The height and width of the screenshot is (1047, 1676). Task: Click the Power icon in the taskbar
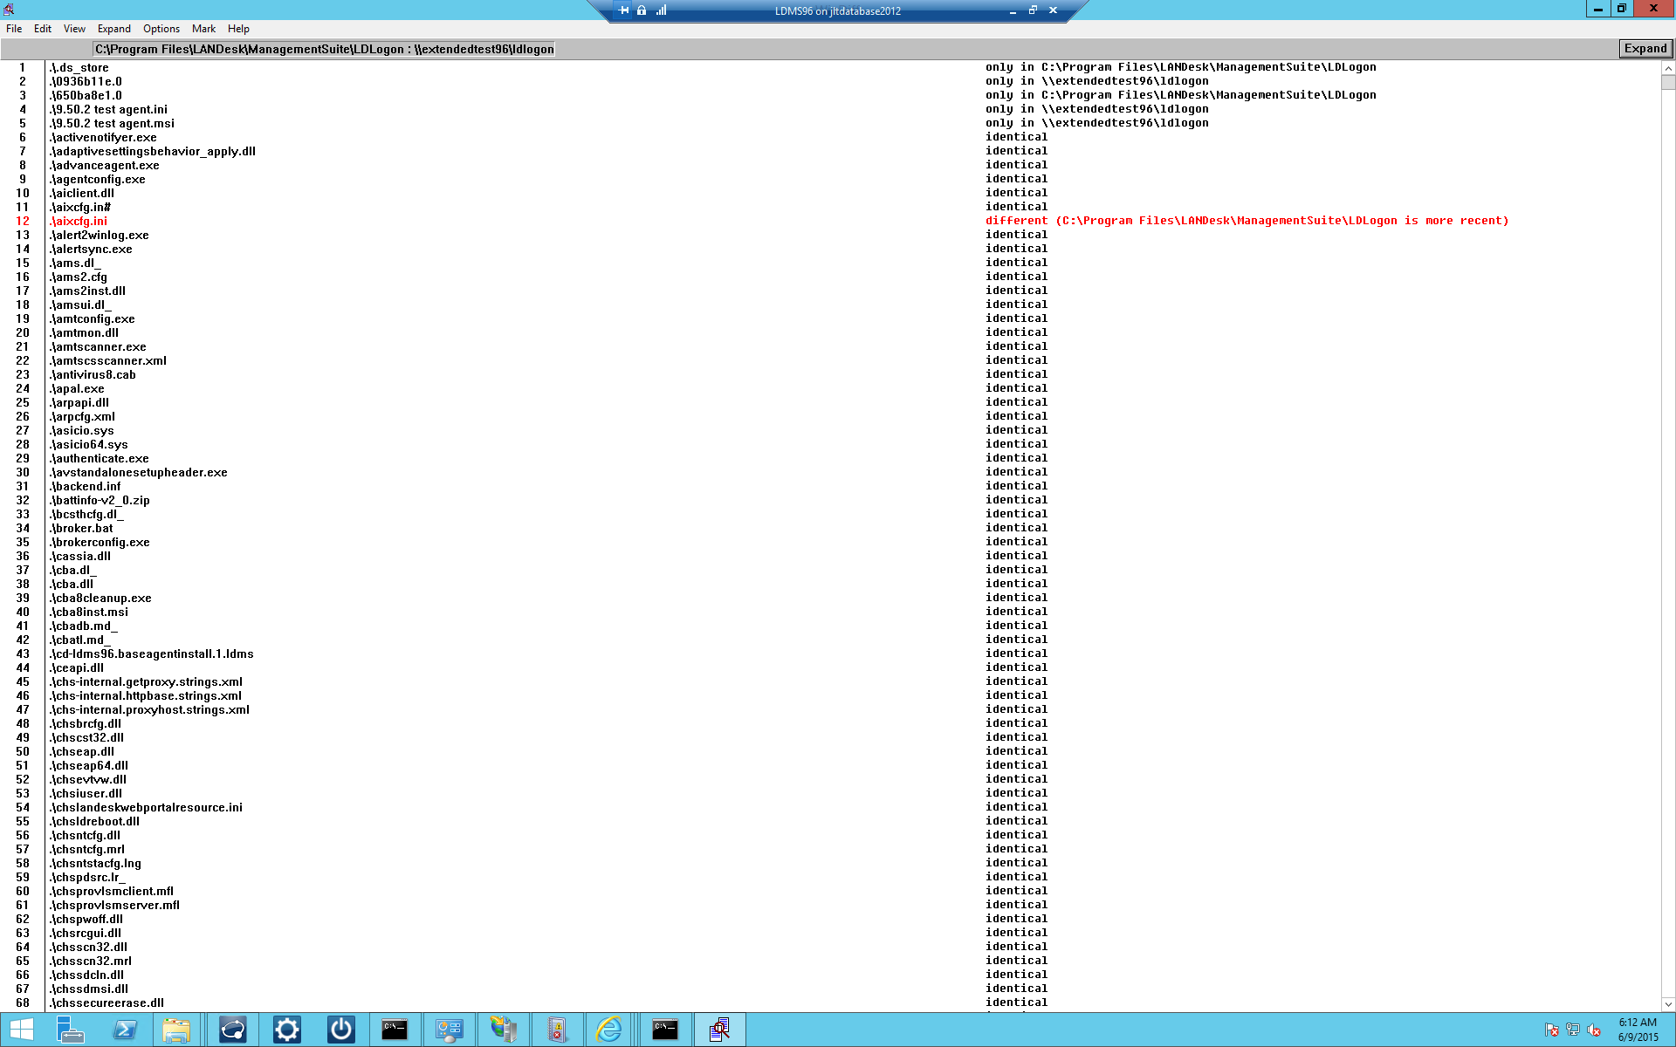(x=340, y=1030)
